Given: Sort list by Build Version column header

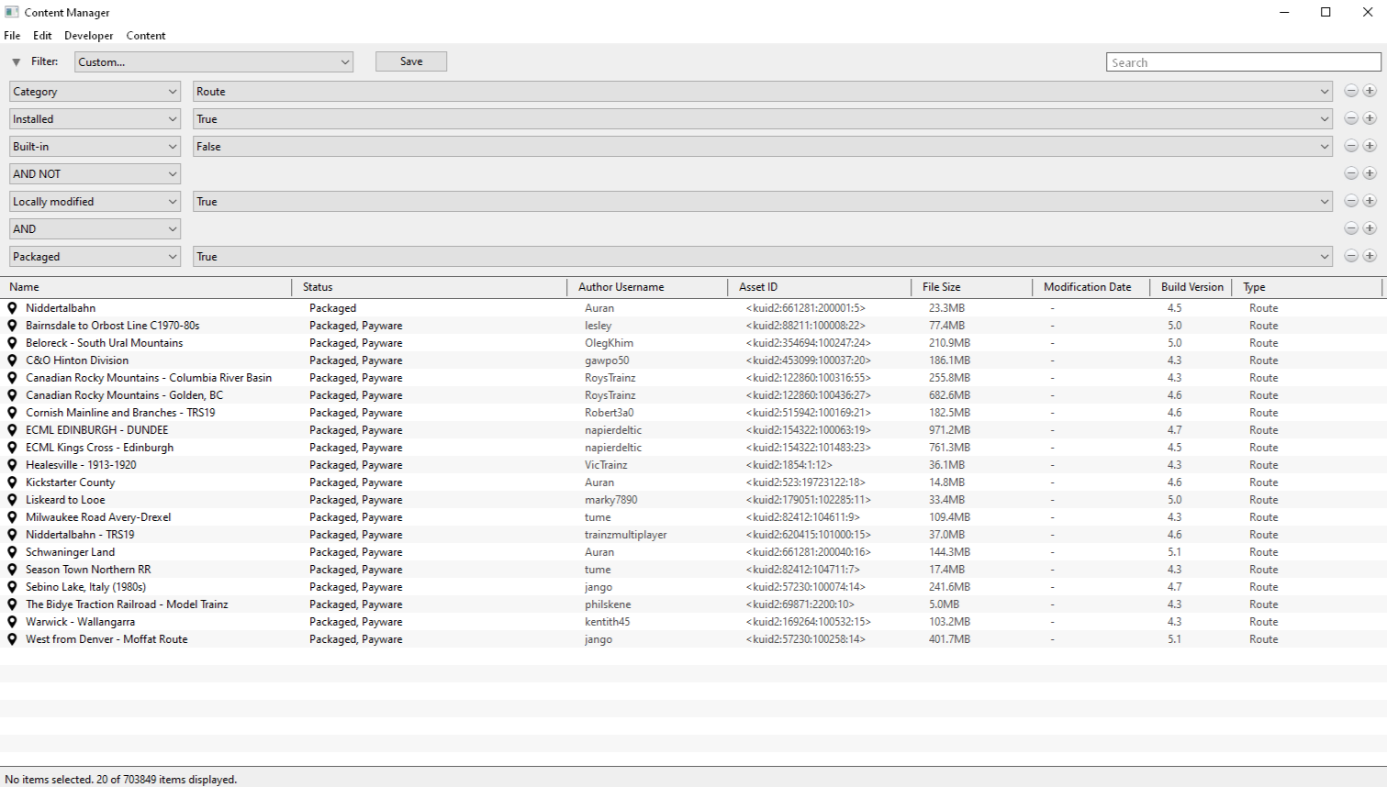Looking at the screenshot, I should coord(1191,287).
